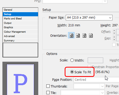Select landscape orientation icon
The height and width of the screenshot is (95, 119).
(78, 35)
